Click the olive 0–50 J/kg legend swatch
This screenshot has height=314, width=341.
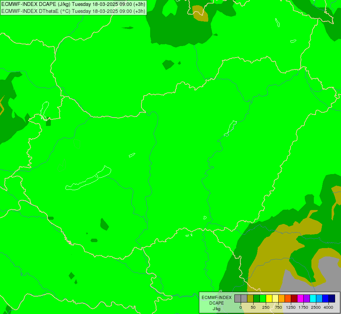(x=250, y=299)
